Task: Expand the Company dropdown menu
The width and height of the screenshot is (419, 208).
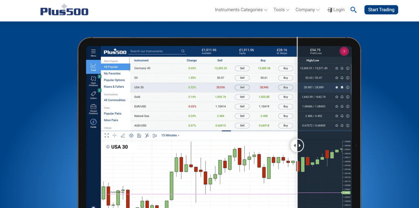Action: [308, 10]
